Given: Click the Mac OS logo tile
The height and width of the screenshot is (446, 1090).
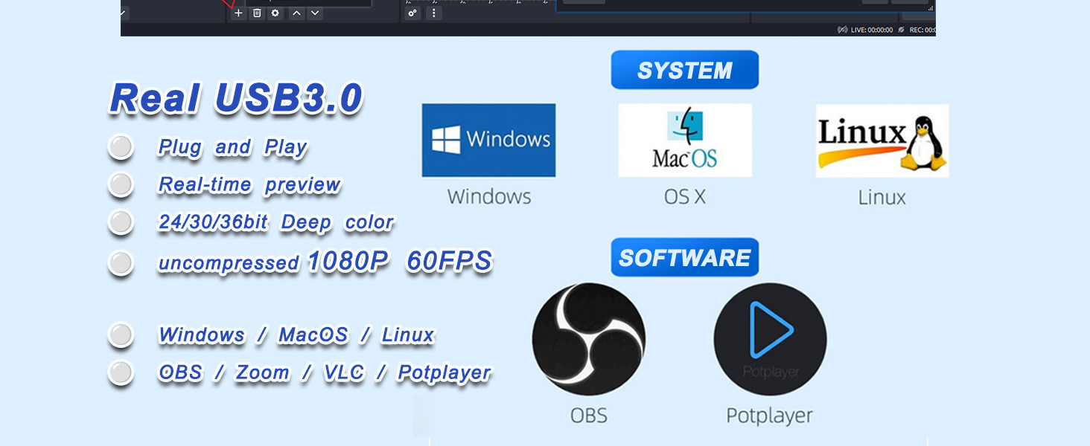Looking at the screenshot, I should pos(685,140).
